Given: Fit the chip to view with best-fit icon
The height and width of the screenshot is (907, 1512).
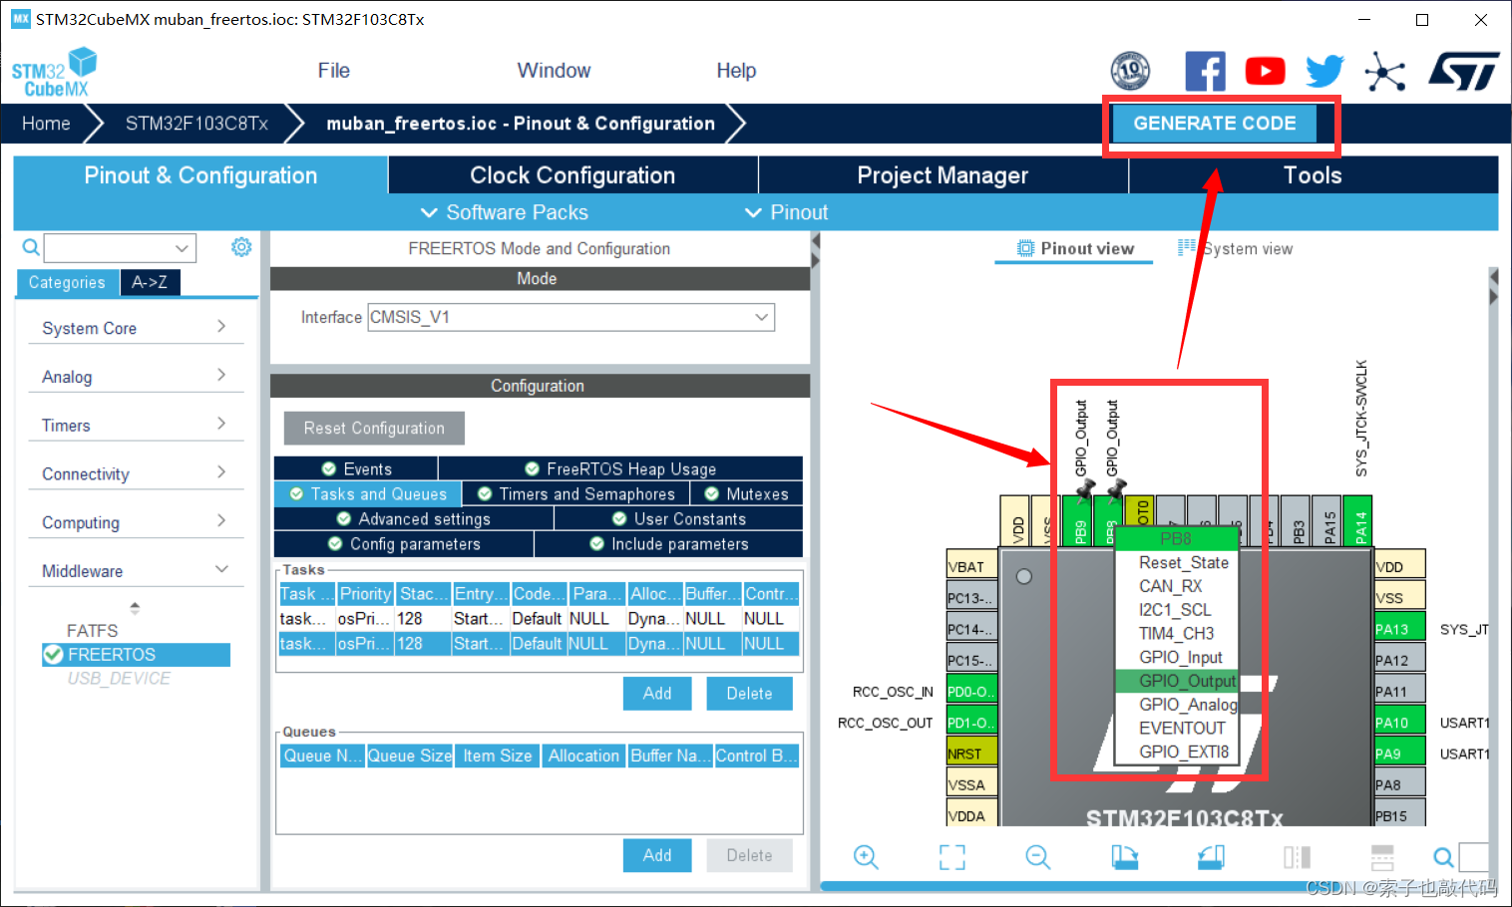Looking at the screenshot, I should pyautogui.click(x=952, y=857).
